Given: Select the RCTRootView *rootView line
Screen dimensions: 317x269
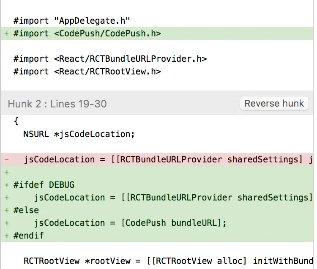Looking at the screenshot, I should 157,261.
